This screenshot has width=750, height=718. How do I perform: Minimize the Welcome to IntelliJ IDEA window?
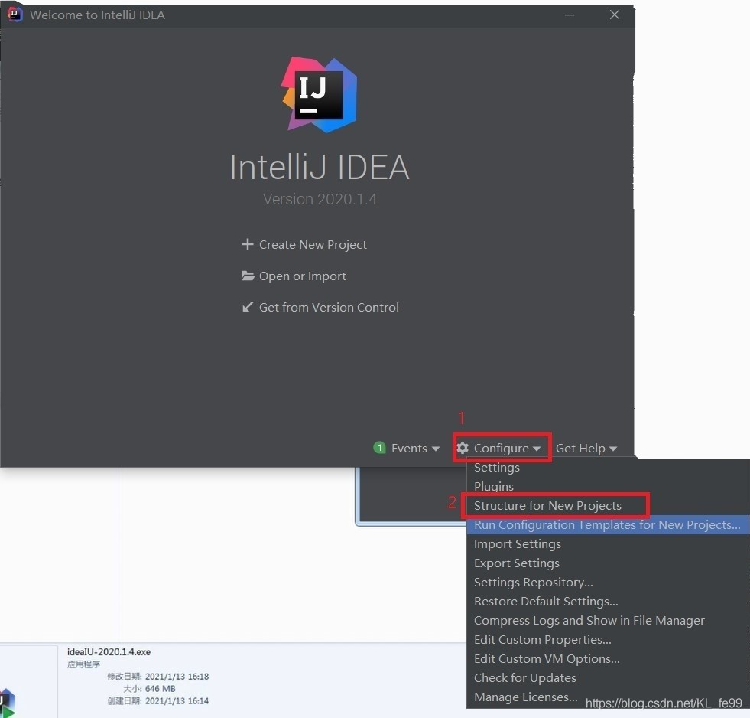coord(570,15)
